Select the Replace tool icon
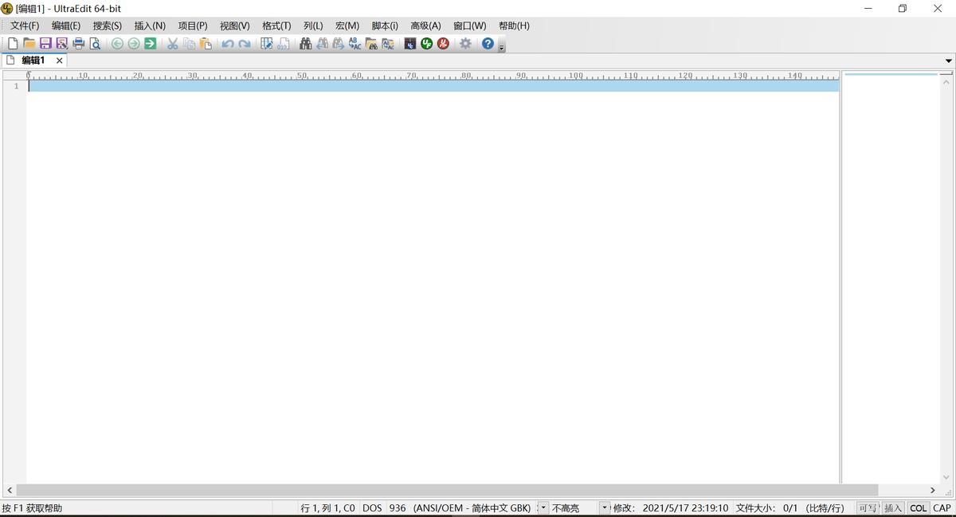 [x=354, y=44]
